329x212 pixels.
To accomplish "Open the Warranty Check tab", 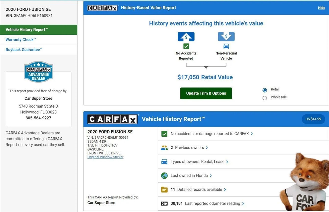I will tap(21, 40).
